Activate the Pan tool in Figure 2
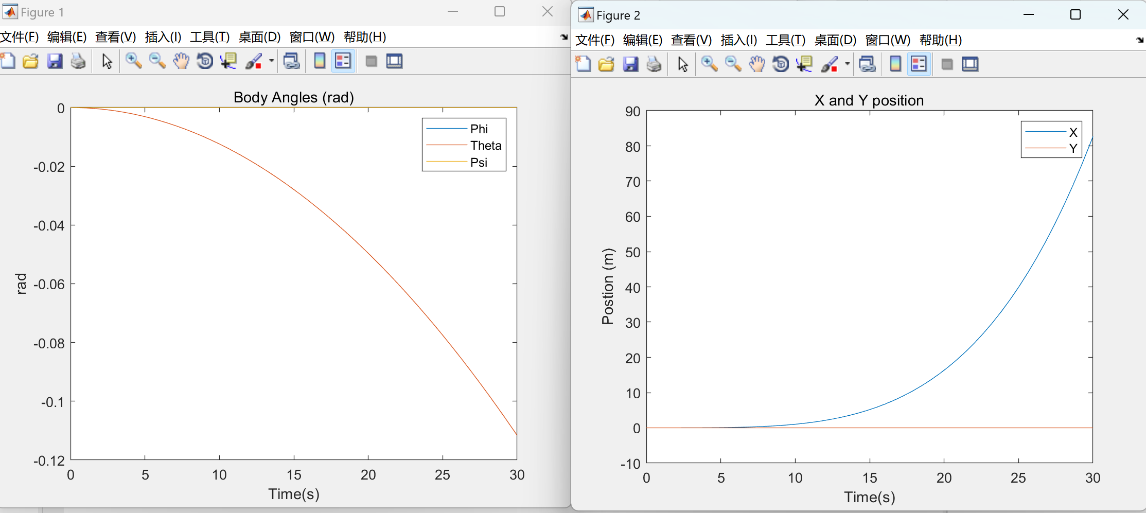The image size is (1146, 513). point(757,64)
